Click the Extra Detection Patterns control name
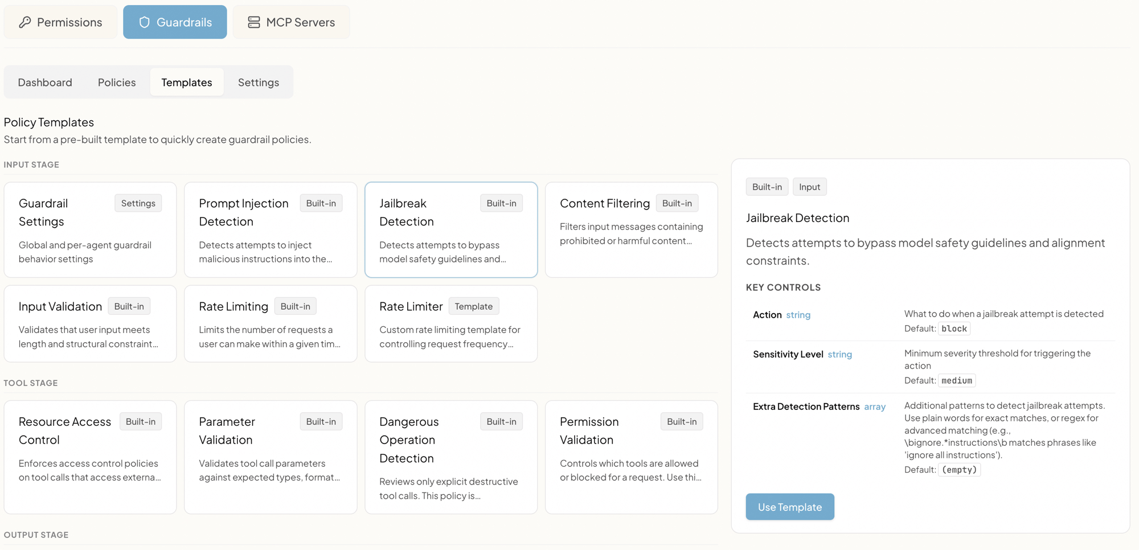This screenshot has width=1139, height=550. tap(806, 407)
